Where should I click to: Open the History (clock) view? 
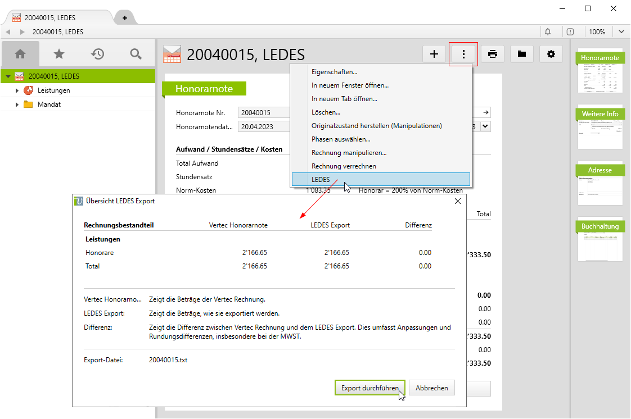click(x=97, y=53)
